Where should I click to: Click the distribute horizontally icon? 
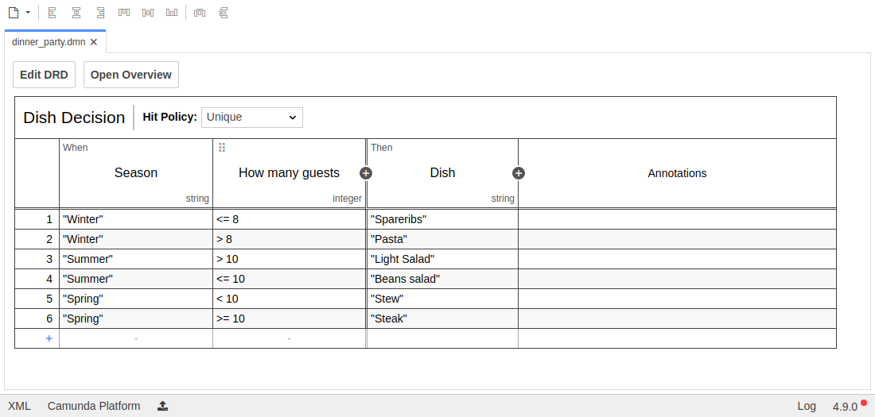pyautogui.click(x=200, y=13)
